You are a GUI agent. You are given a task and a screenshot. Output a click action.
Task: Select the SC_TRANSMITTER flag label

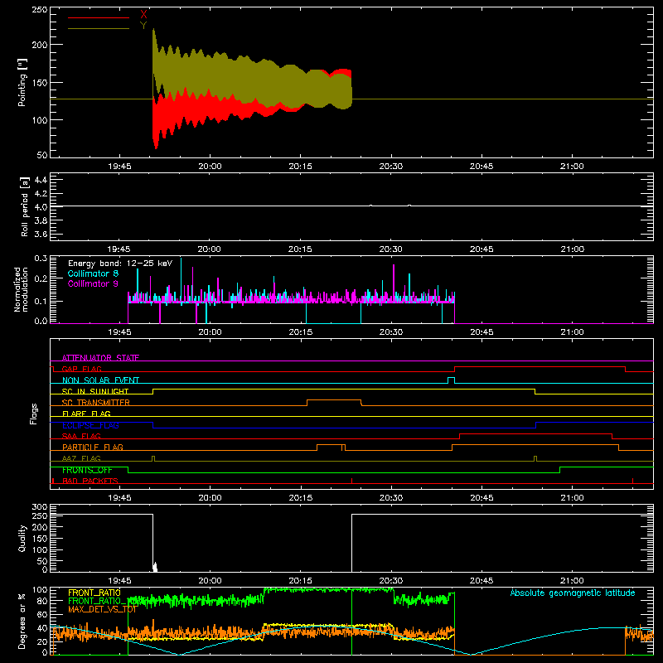pos(96,403)
